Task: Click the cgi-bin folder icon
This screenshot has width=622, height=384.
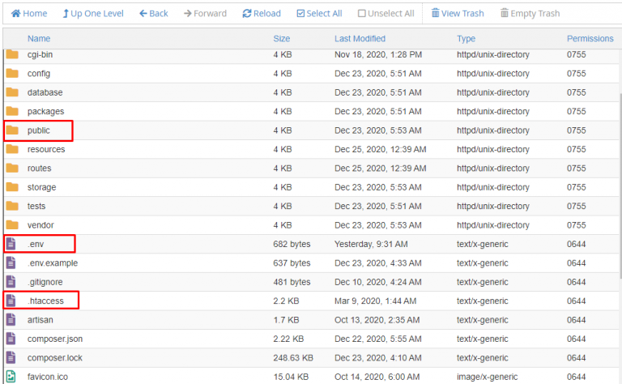Action: pyautogui.click(x=12, y=54)
